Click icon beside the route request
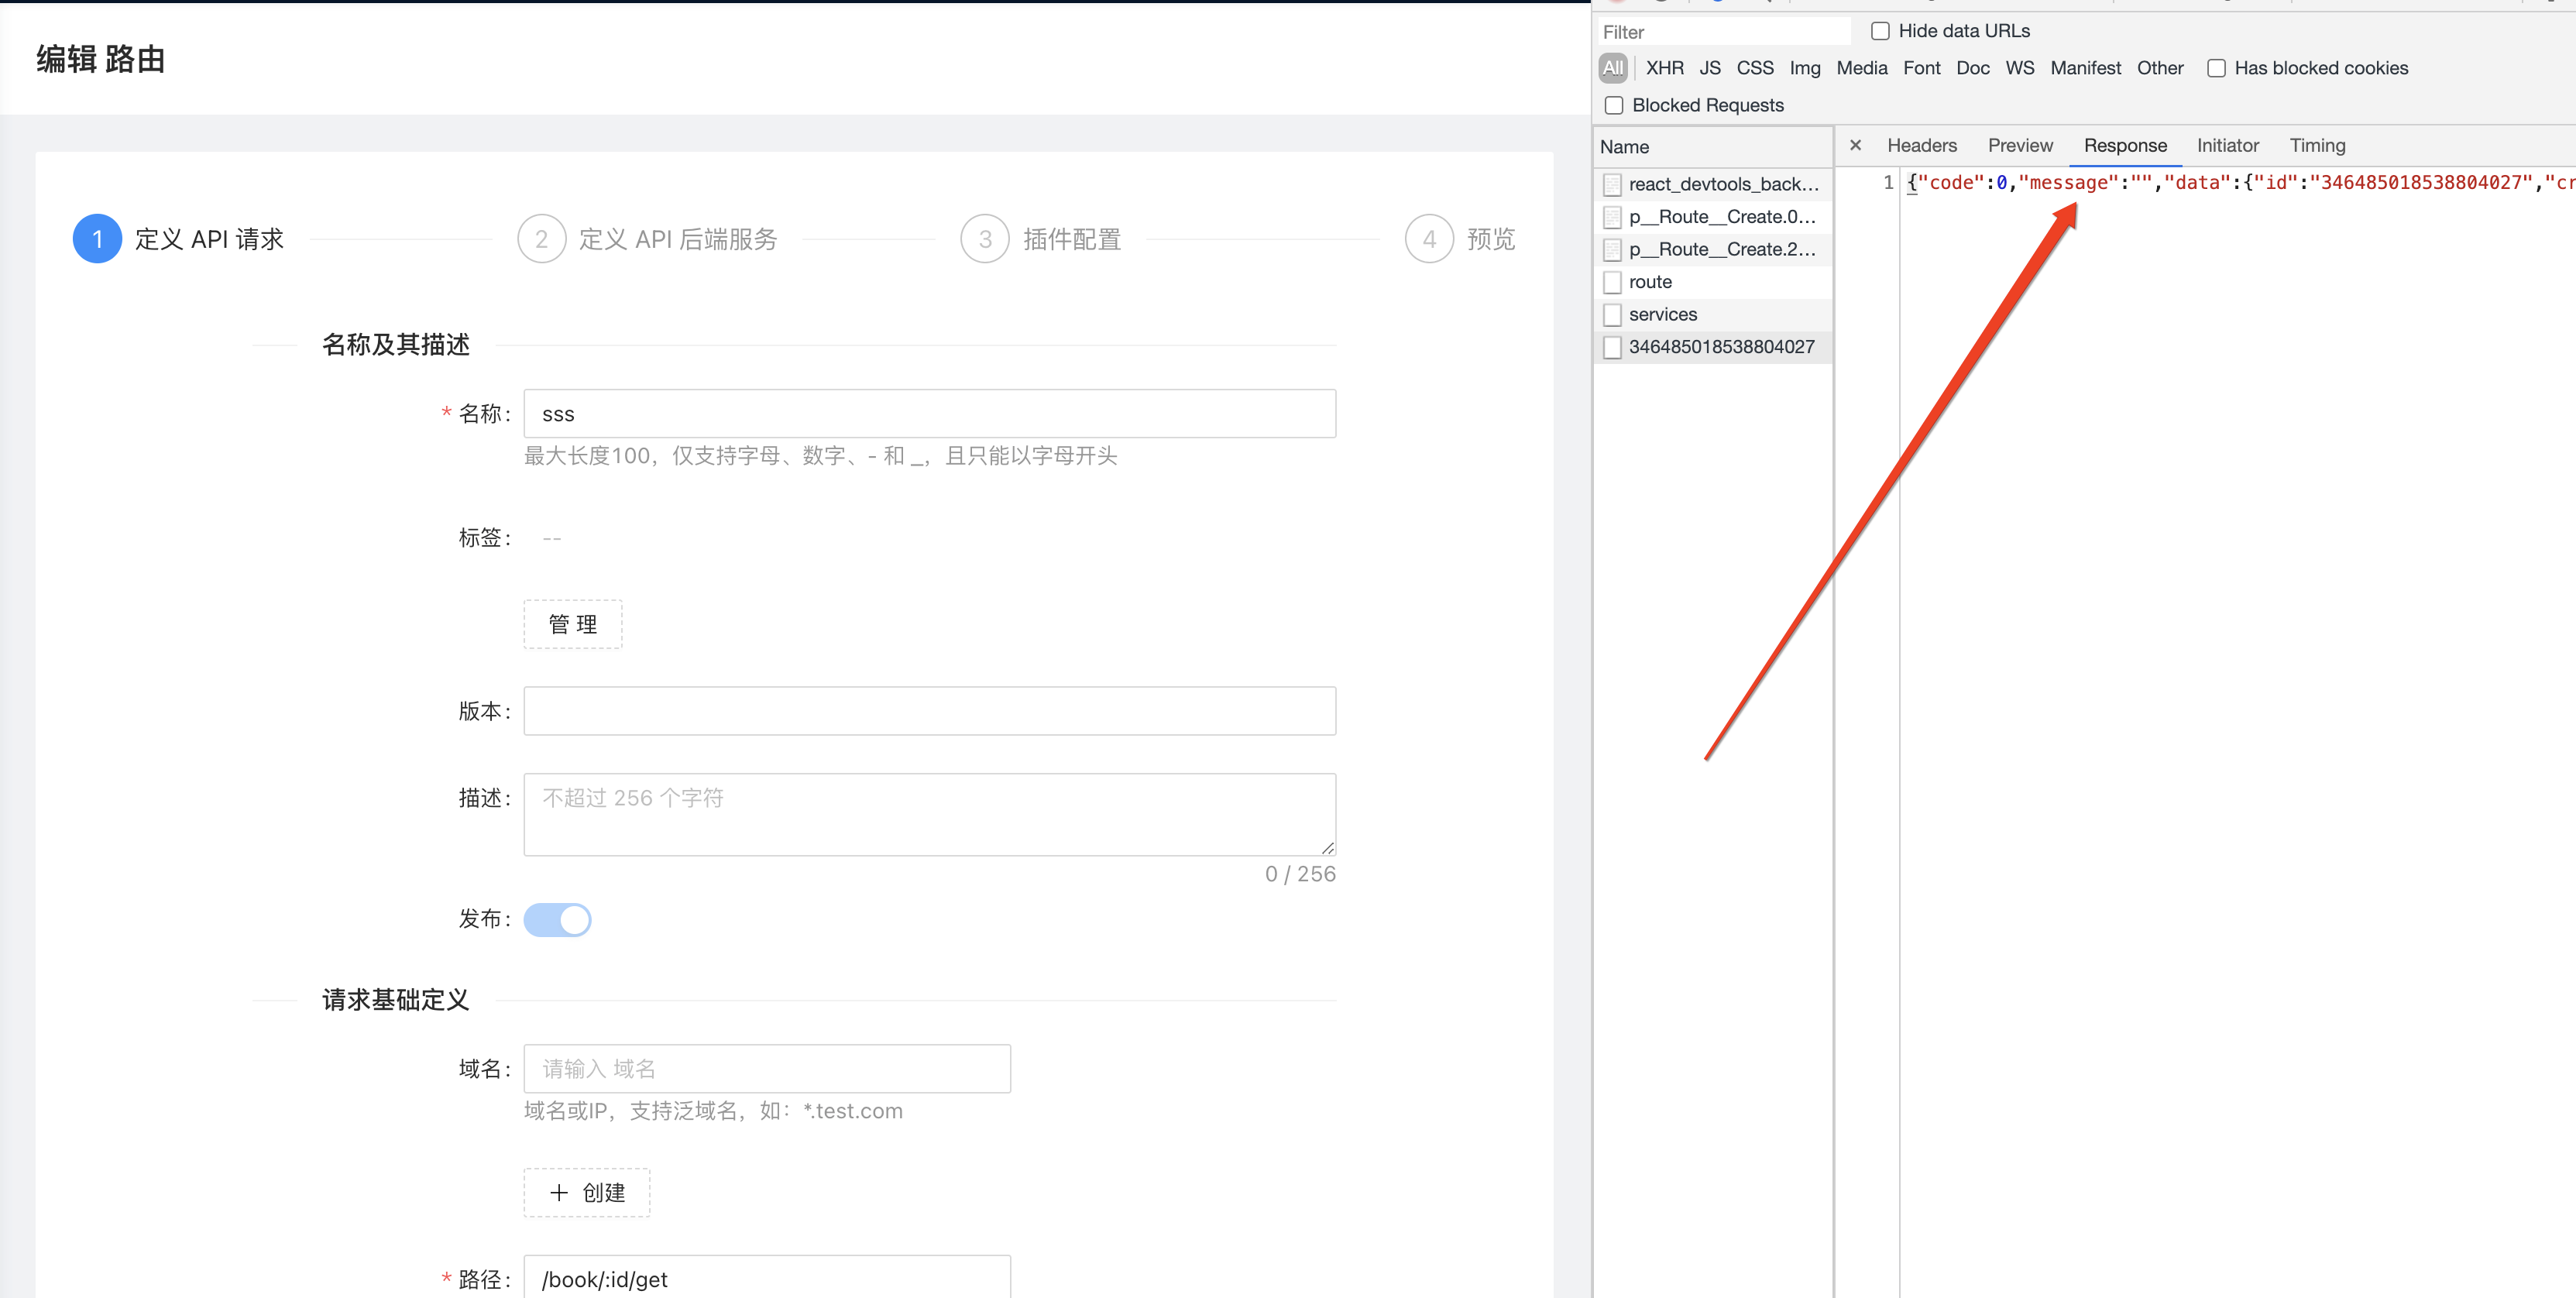Image resolution: width=2576 pixels, height=1298 pixels. (x=1612, y=282)
